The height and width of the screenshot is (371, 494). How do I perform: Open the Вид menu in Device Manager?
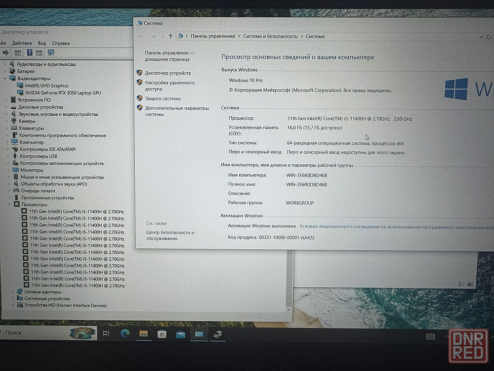[x=42, y=43]
